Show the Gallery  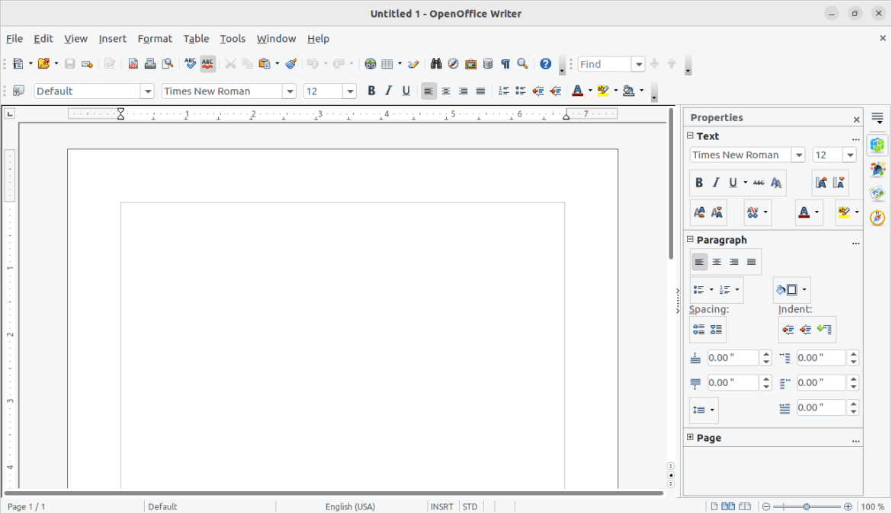coord(470,64)
